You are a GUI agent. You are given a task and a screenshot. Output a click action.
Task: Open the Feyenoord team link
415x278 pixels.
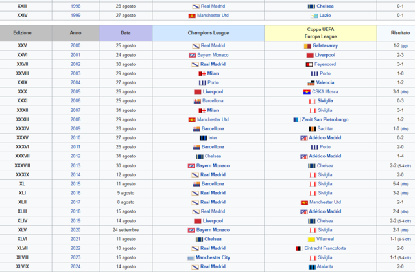325,64
